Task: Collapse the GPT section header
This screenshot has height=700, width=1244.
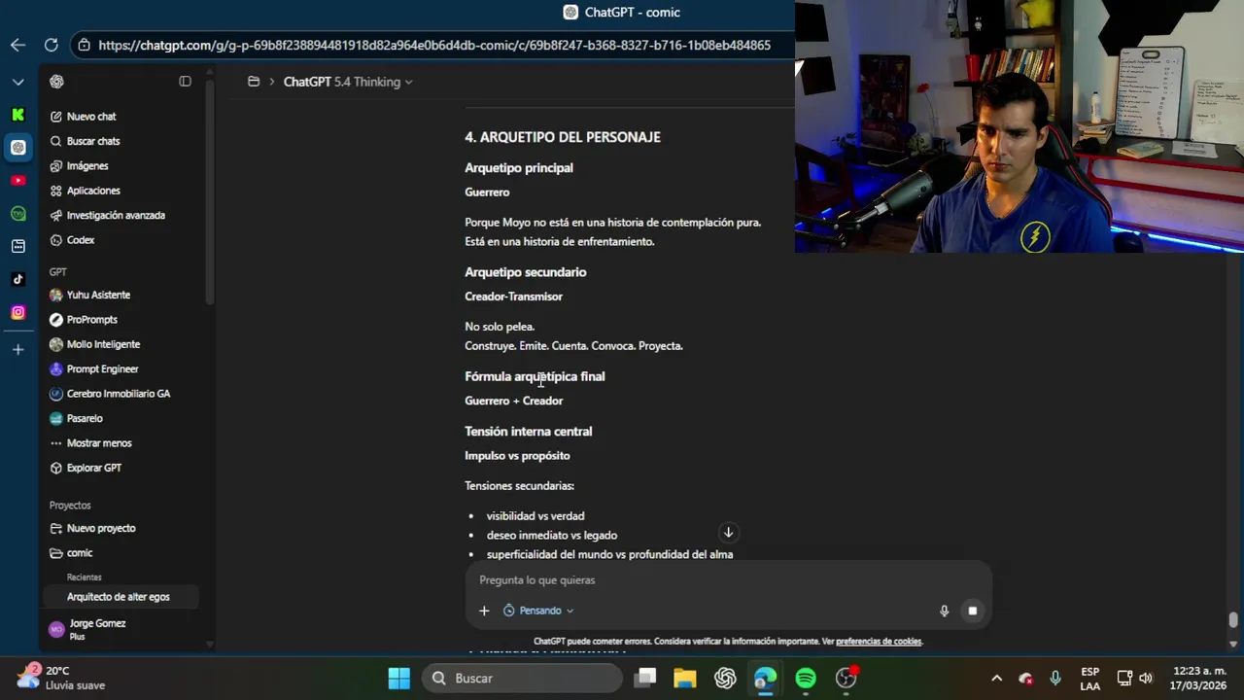Action: pyautogui.click(x=57, y=272)
